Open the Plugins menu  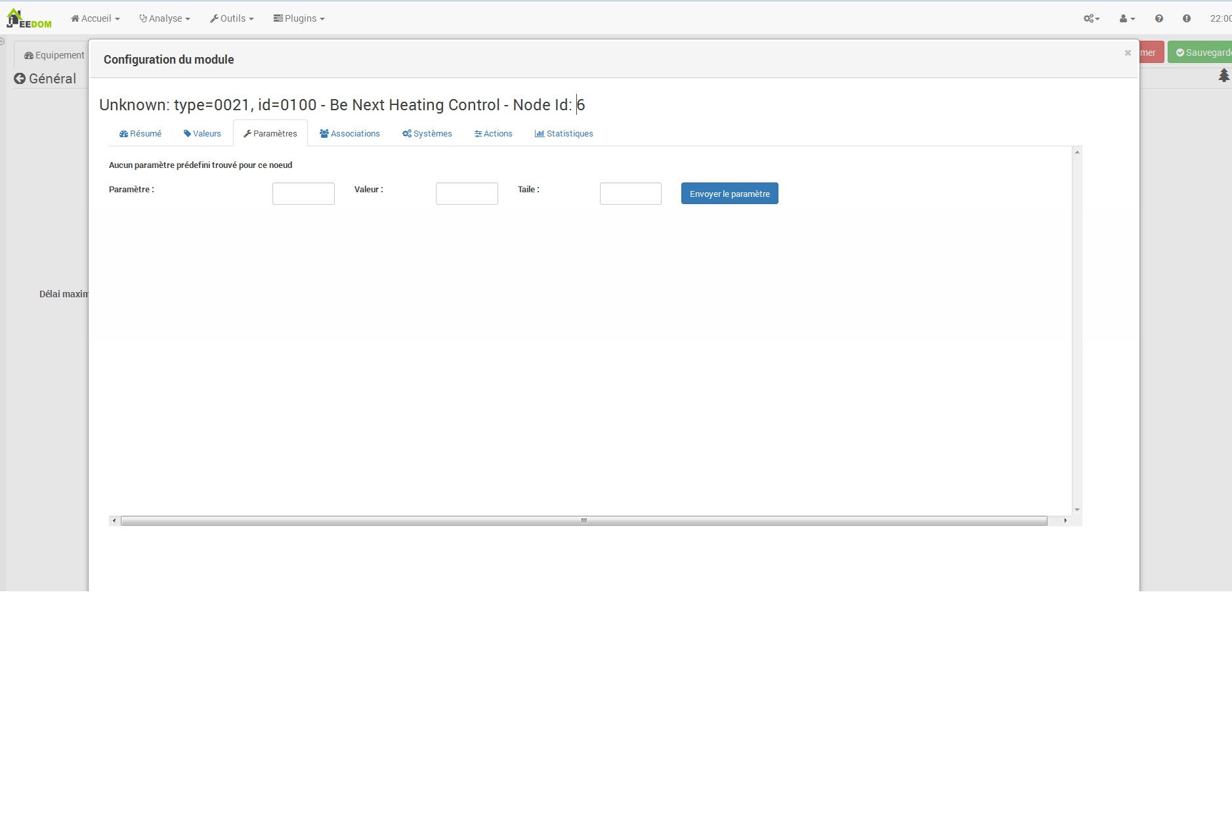pos(299,18)
